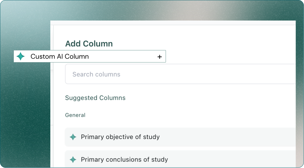Click the Primary objective of study row background
Viewport: 304px width, 168px height.
click(x=197, y=137)
